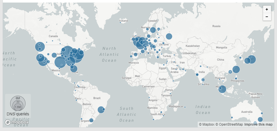Zoom in using the plus button

(267, 9)
